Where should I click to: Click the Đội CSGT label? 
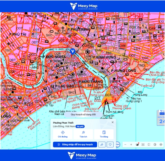91,109
